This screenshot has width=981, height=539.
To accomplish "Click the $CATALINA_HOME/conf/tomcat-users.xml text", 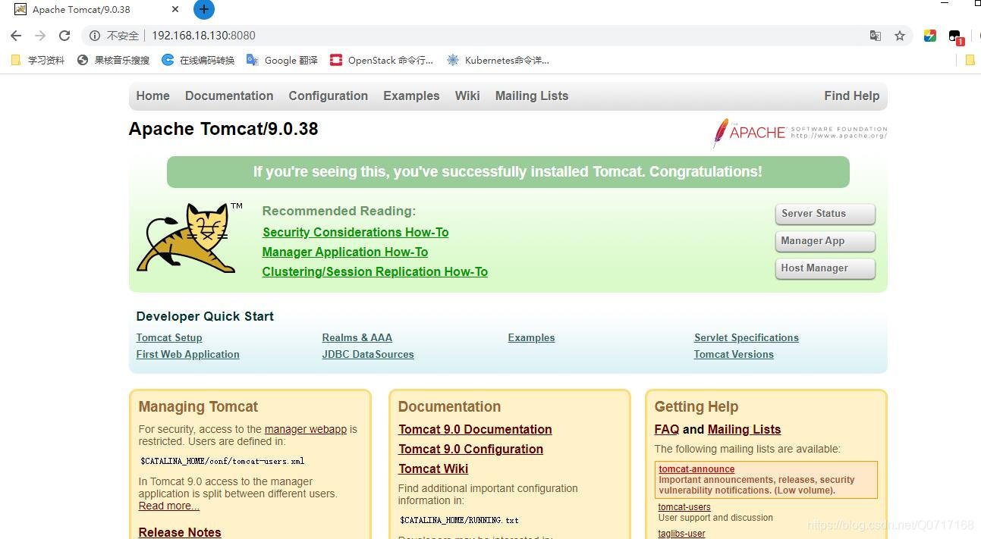I will (222, 461).
